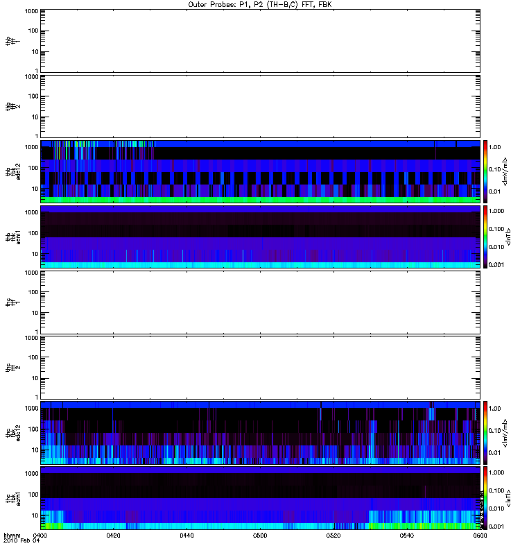The height and width of the screenshot is (555, 520).
Task: Click the thb fbk edc12 spectrogram panel
Action: click(261, 171)
